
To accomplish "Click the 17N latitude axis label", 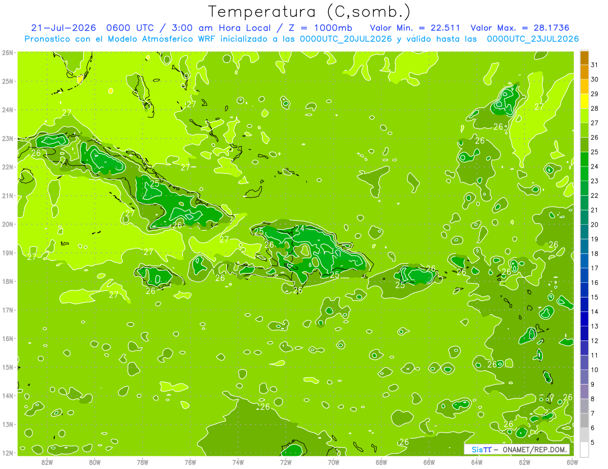I will (x=8, y=310).
